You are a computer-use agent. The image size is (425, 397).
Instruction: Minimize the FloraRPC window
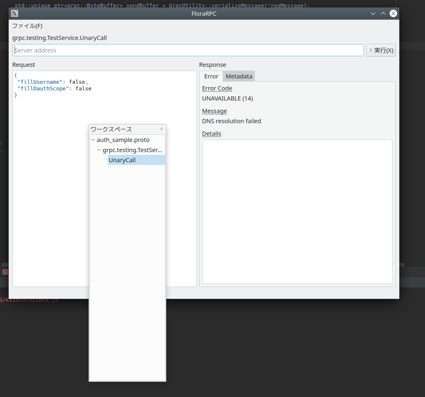pos(373,13)
